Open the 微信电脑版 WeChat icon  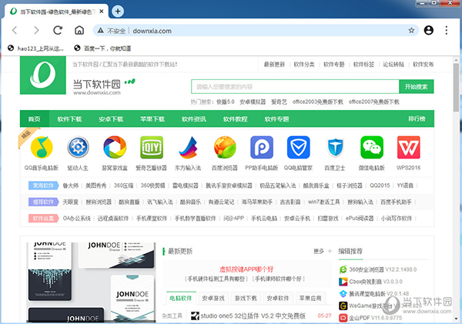(x=372, y=147)
